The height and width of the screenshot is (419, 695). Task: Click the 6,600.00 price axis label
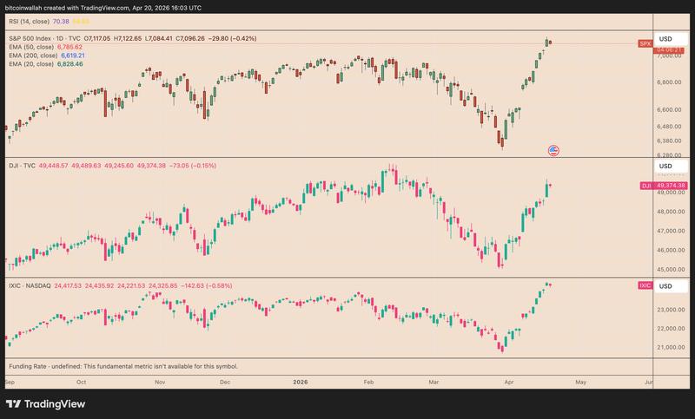[669, 109]
